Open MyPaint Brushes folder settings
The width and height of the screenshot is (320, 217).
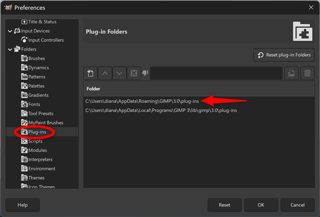(x=42, y=123)
